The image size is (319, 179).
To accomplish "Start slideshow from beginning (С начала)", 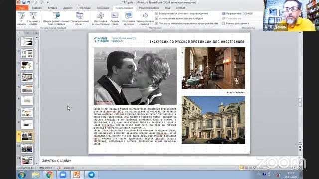I will 21,19.
